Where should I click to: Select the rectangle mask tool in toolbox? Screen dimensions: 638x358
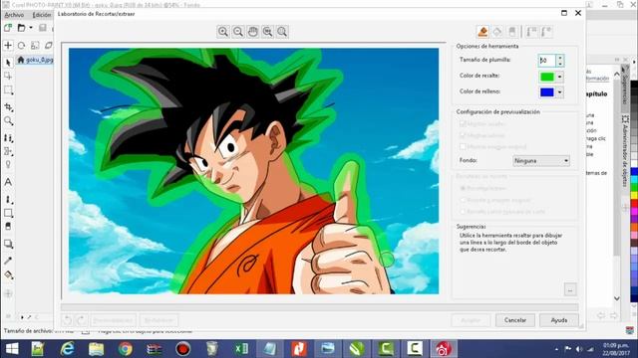click(8, 90)
